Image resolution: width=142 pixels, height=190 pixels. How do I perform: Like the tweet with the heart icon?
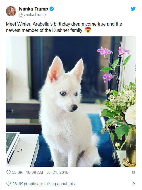pyautogui.click(x=8, y=172)
